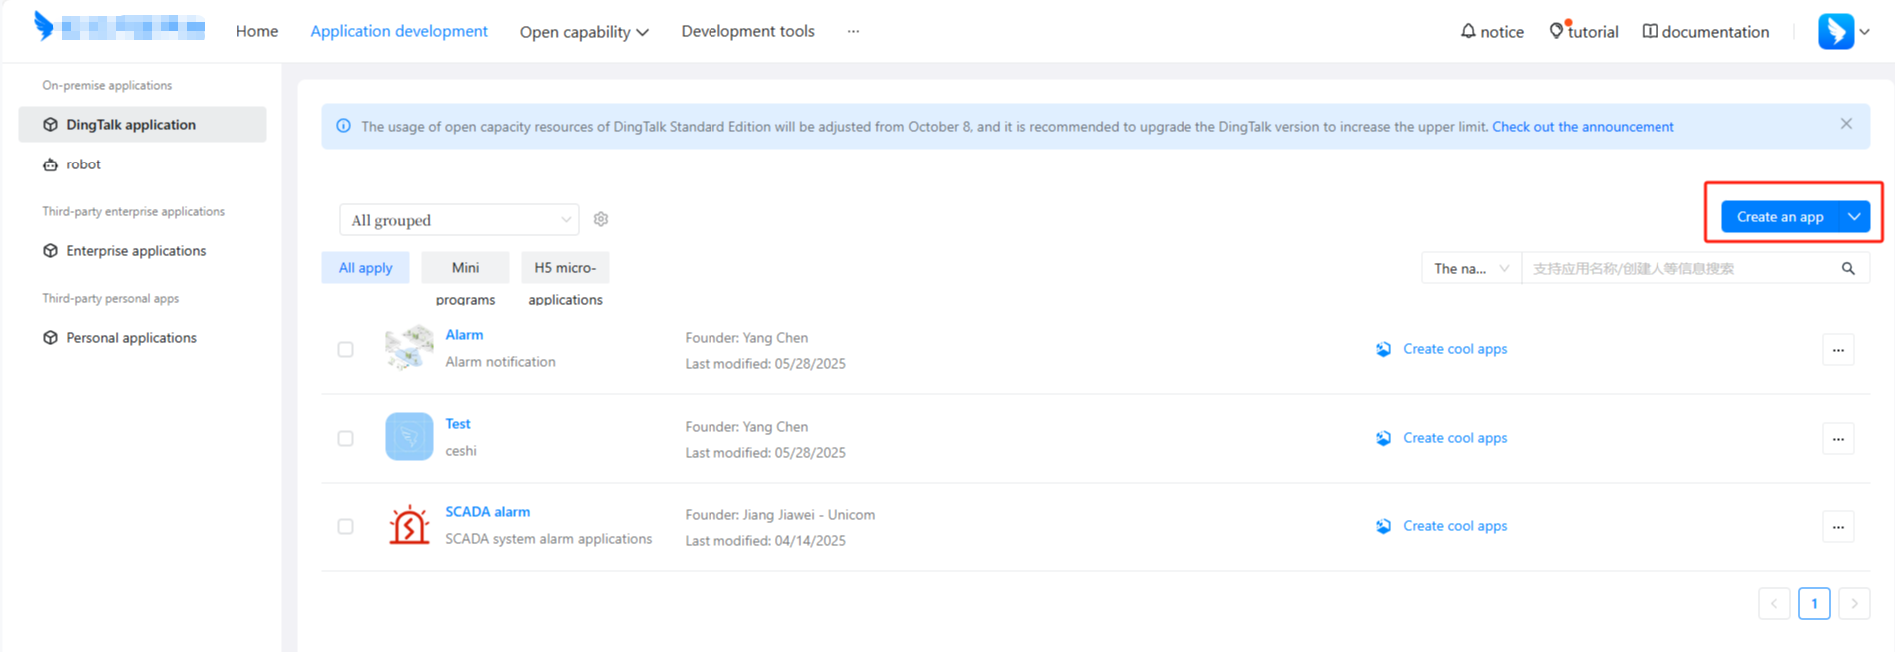Focus the application search input field
The image size is (1895, 652).
(1676, 268)
